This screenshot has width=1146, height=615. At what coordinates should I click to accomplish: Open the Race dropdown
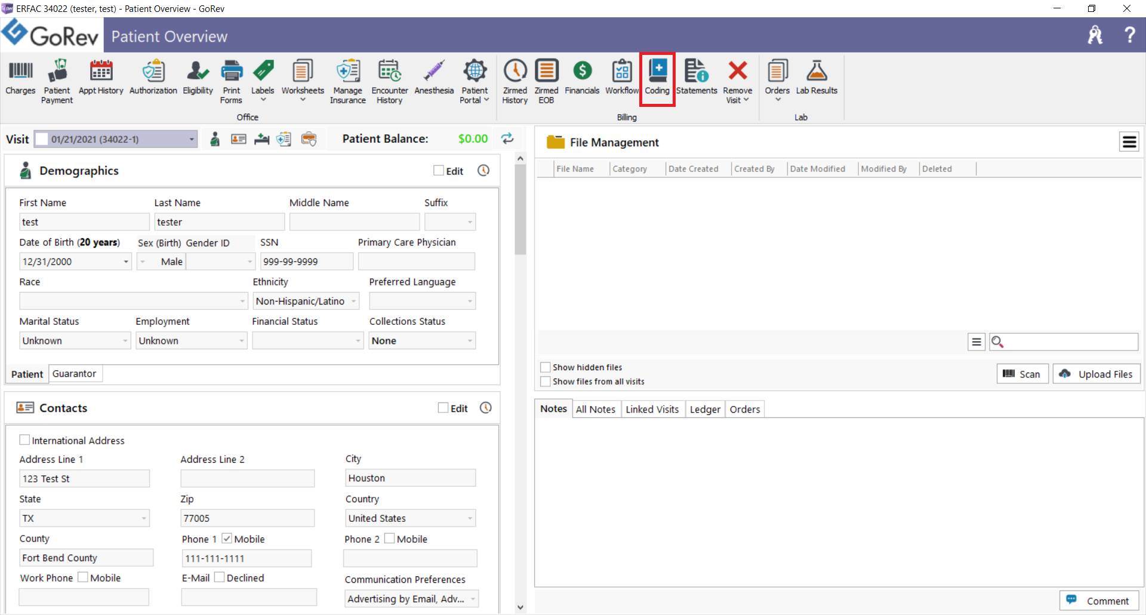click(242, 301)
